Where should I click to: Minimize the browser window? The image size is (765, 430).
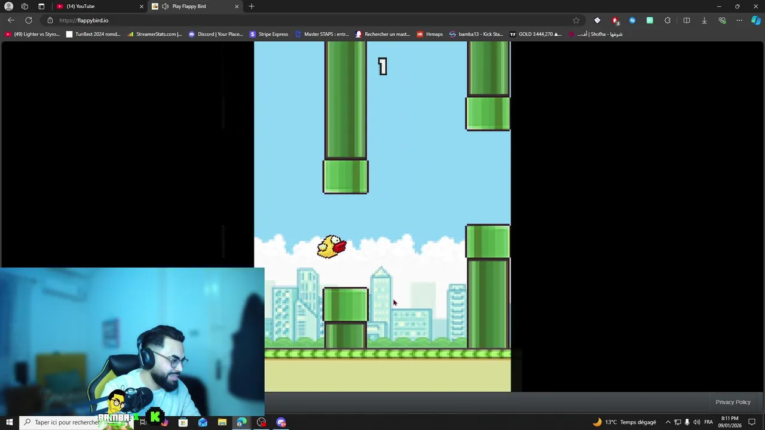tap(719, 6)
